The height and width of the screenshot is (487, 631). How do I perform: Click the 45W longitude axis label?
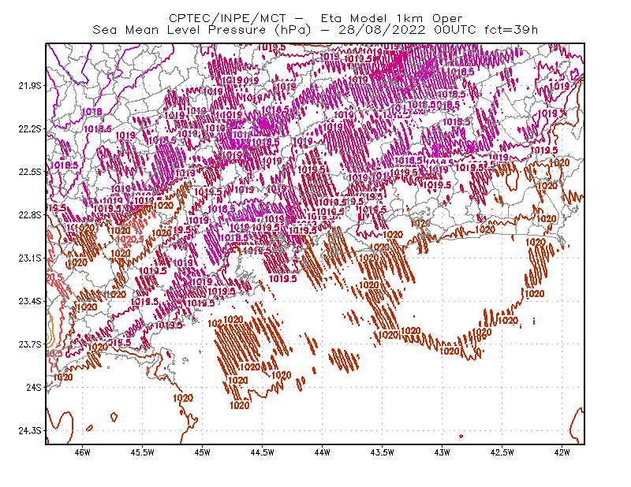click(x=203, y=452)
